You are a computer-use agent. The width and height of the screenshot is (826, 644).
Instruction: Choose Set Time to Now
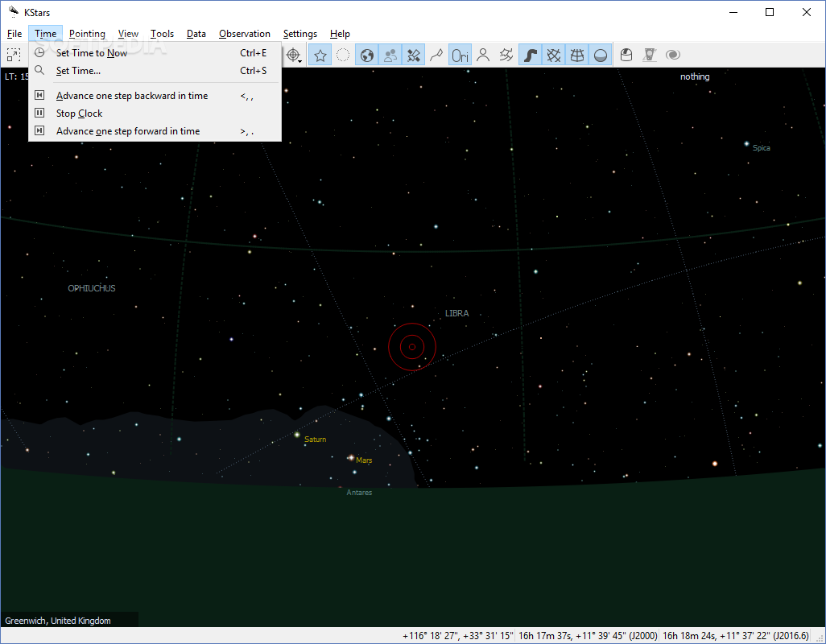[x=155, y=52]
